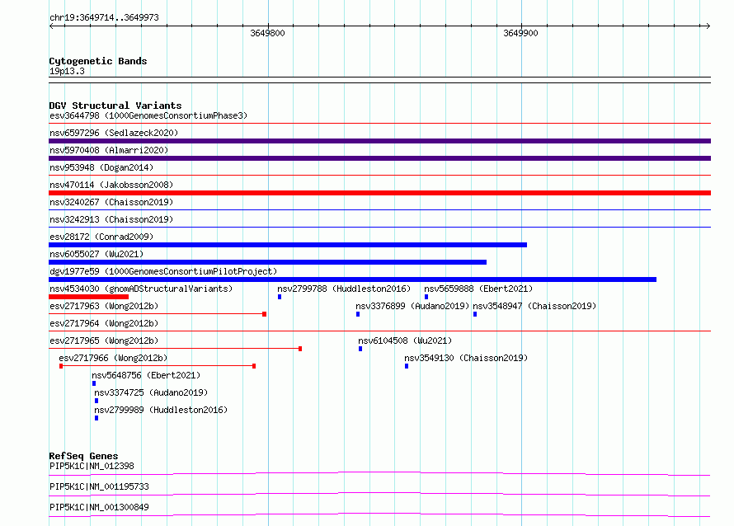Click the red left start marker of esv2717966
Image resolution: width=734 pixels, height=526 pixels.
tap(61, 366)
